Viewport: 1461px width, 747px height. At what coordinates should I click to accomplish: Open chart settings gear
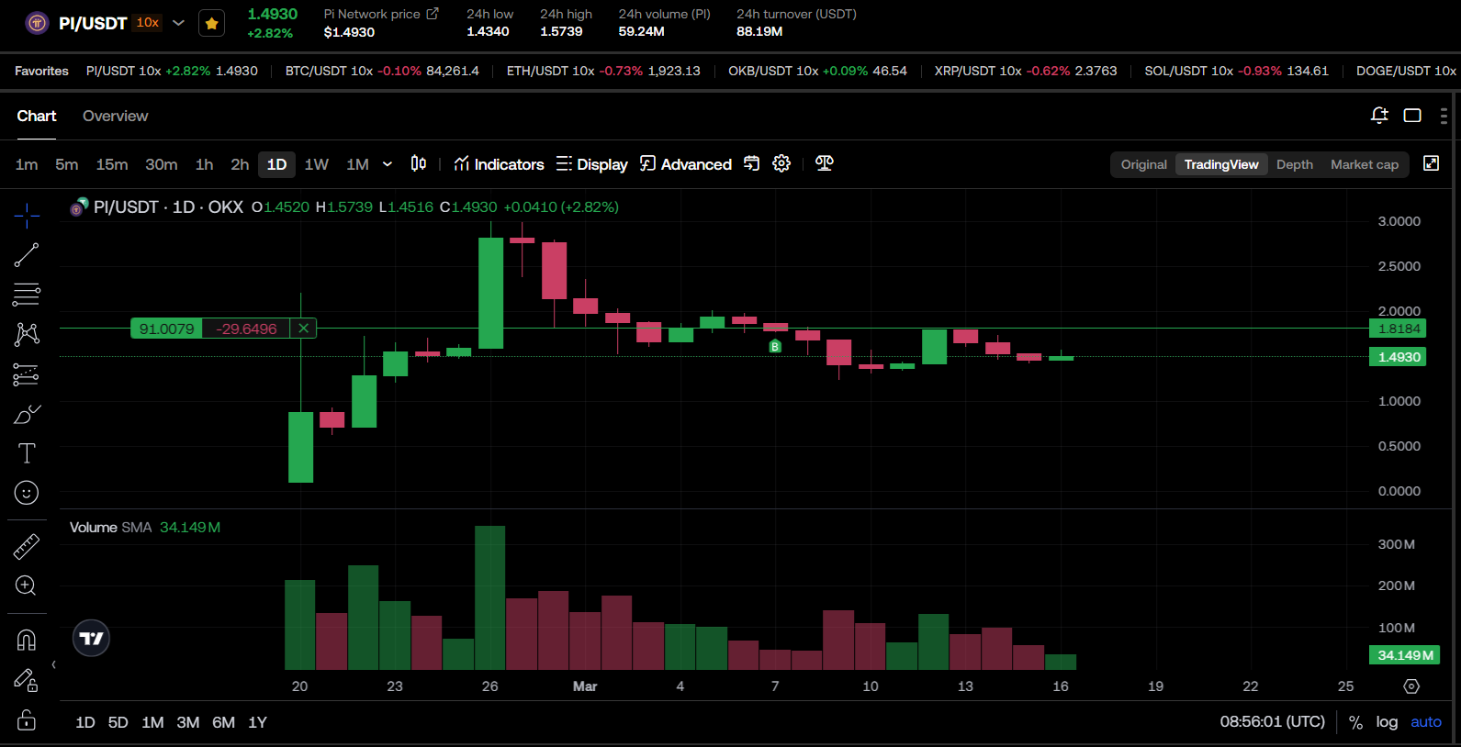tap(781, 163)
